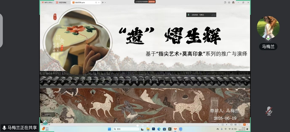This screenshot has height=132, width=290.
Task: Expand the new-tab dropdown arrow
Action: pyautogui.click(x=105, y=2)
